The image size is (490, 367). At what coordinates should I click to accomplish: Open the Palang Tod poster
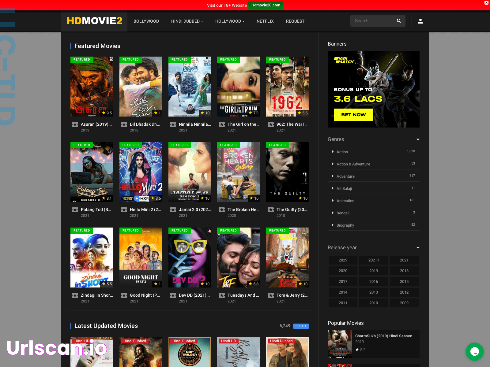92,172
